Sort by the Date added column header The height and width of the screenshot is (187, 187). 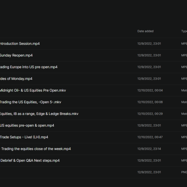pyautogui.click(x=145, y=31)
